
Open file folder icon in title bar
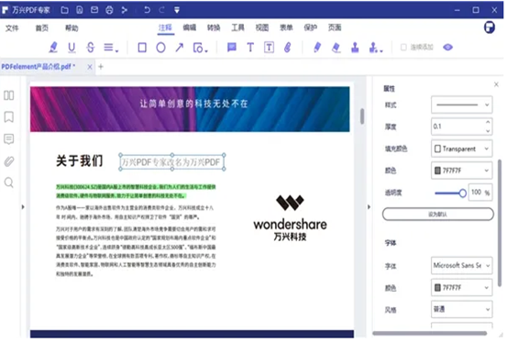click(65, 10)
